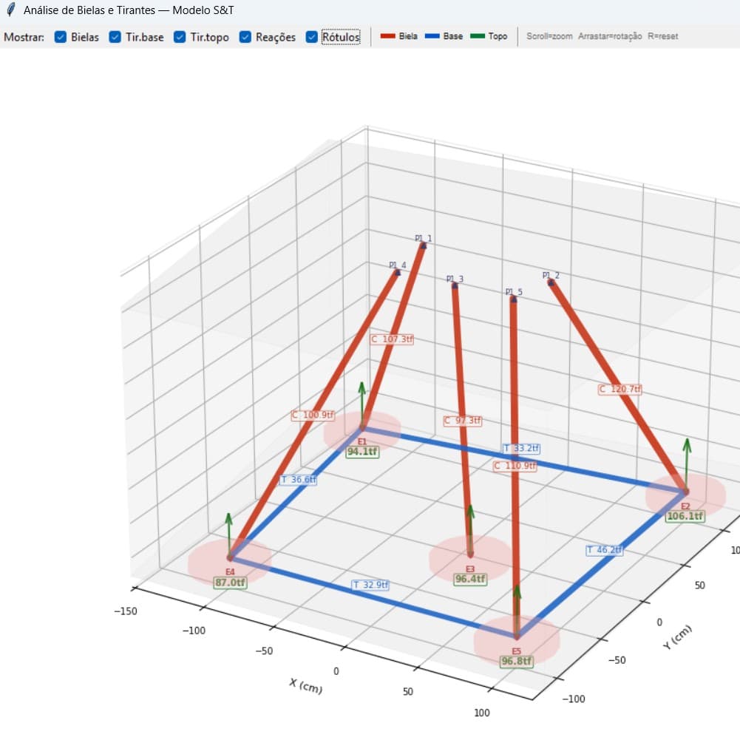Click the 'Mostrar:' label

coord(24,37)
